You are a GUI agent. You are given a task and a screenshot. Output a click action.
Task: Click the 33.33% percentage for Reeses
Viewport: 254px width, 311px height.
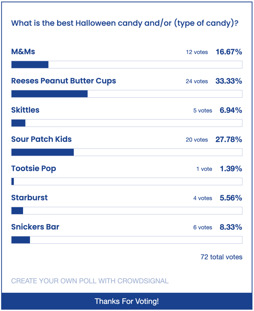coord(229,81)
